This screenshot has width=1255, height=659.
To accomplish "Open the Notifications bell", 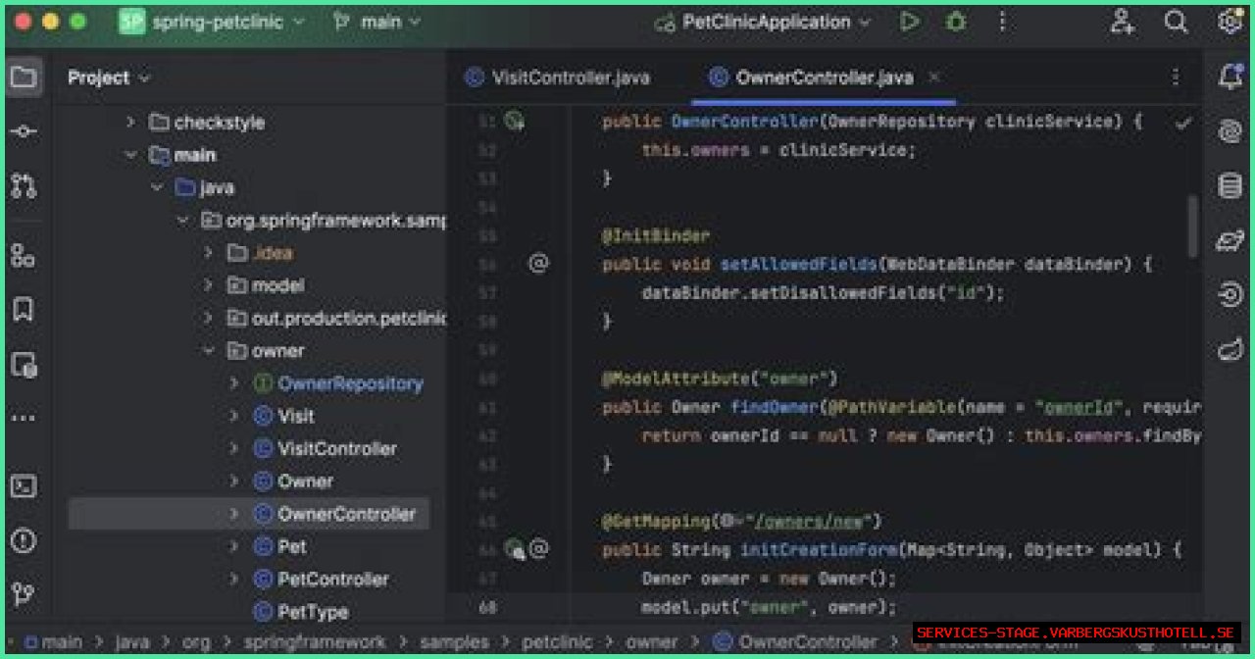I will (1230, 77).
